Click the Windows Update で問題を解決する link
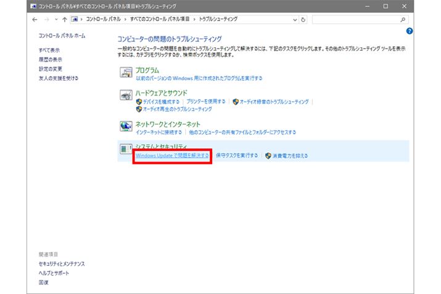This screenshot has height=294, width=441. 172,156
